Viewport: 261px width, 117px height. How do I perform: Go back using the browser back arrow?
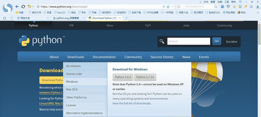17,7
